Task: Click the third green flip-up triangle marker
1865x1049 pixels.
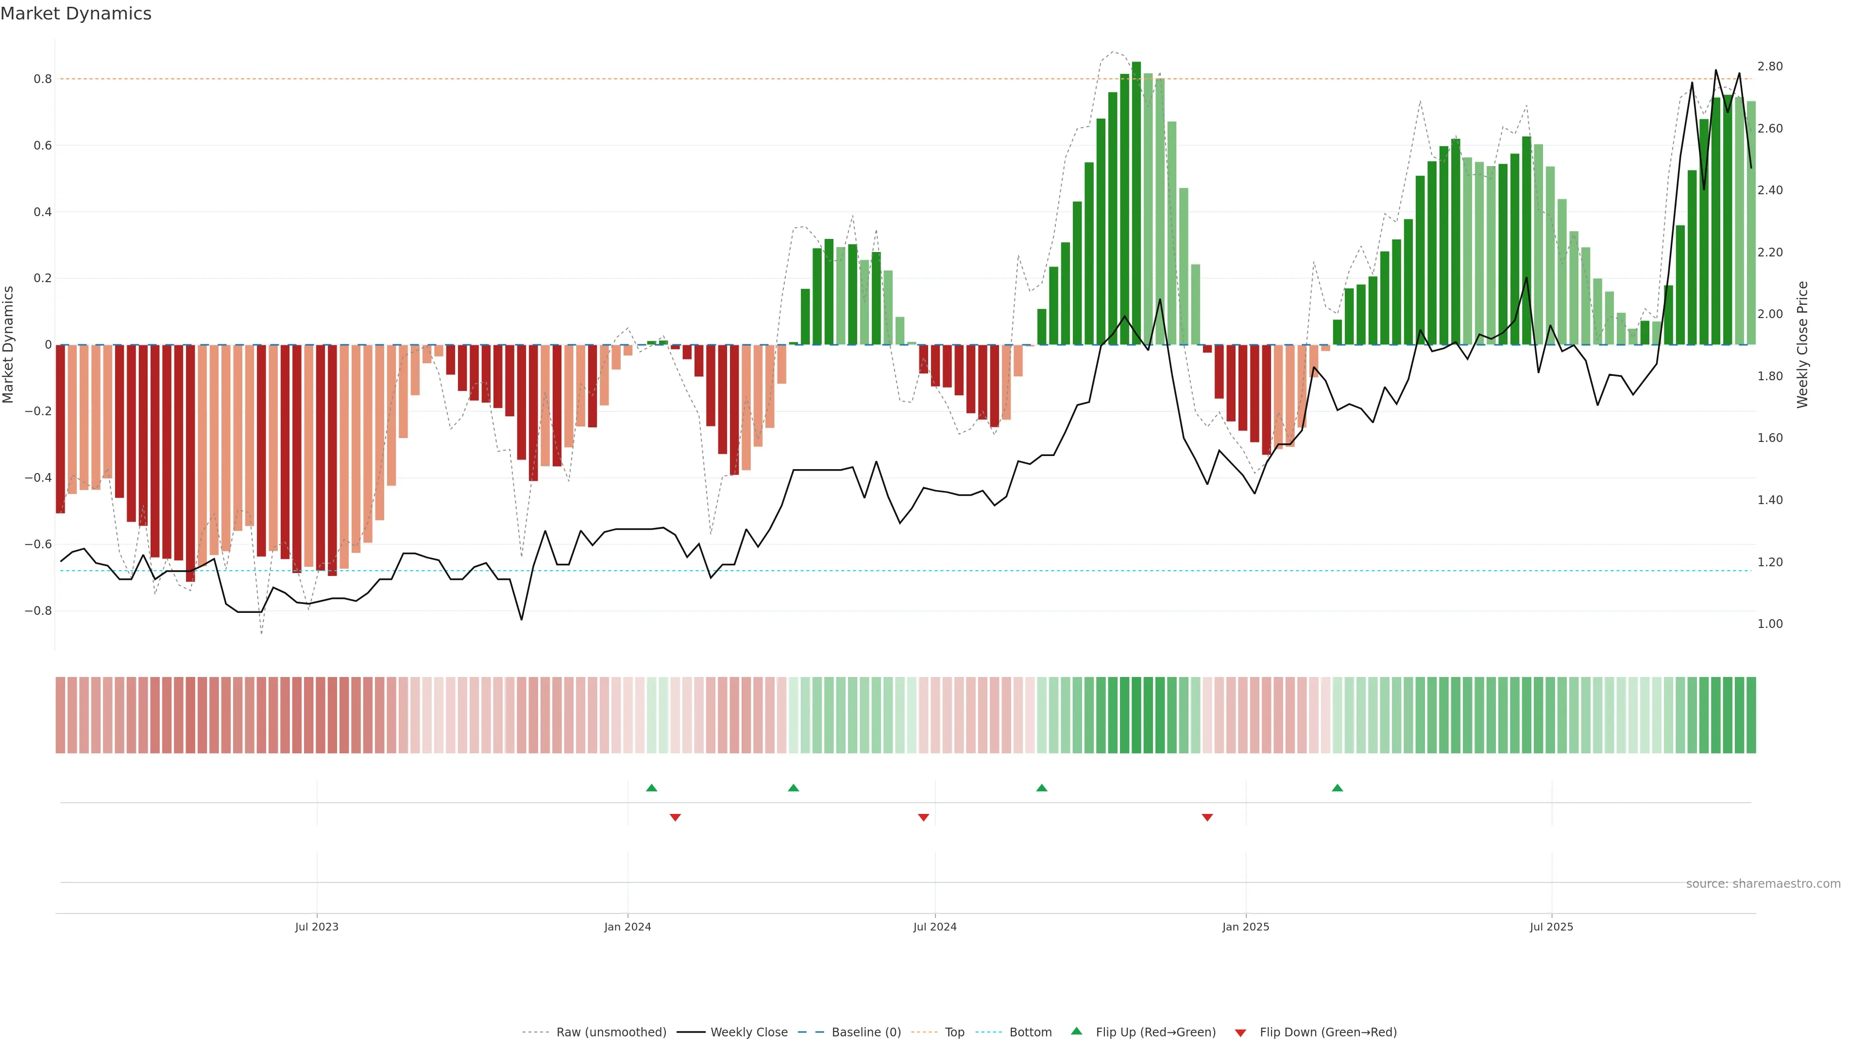Action: [x=1042, y=788]
